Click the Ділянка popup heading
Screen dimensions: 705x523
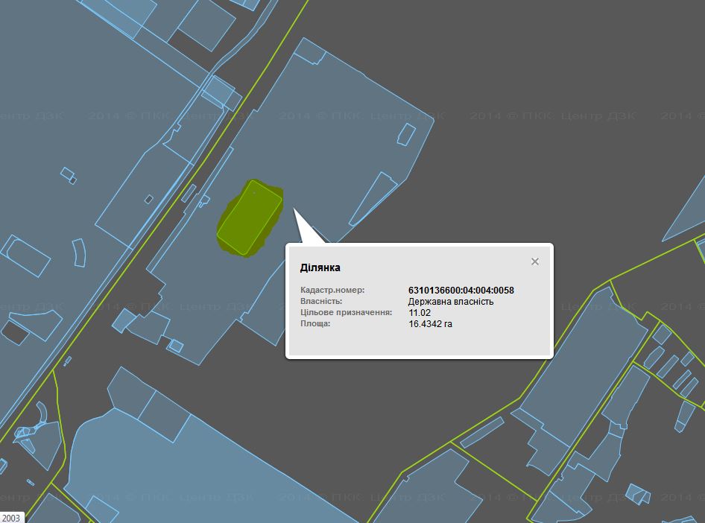pos(320,268)
